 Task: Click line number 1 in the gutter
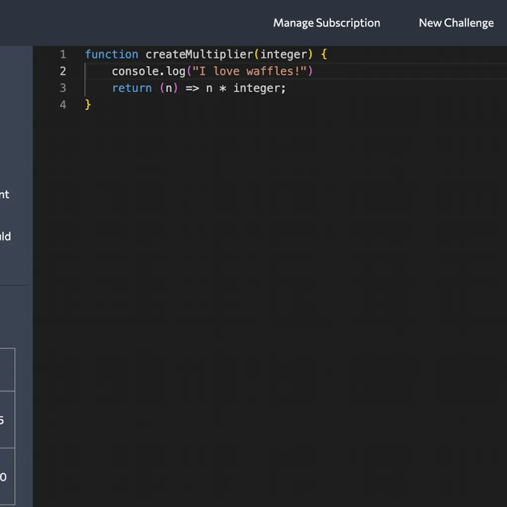(x=63, y=54)
